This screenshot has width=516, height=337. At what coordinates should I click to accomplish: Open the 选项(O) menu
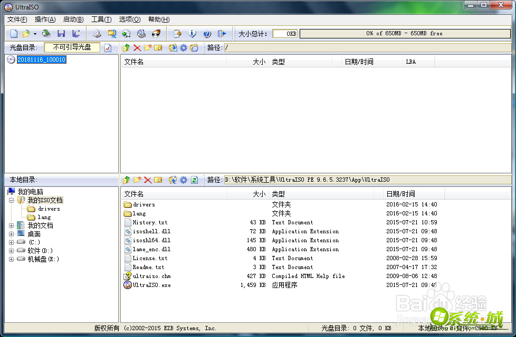click(129, 19)
